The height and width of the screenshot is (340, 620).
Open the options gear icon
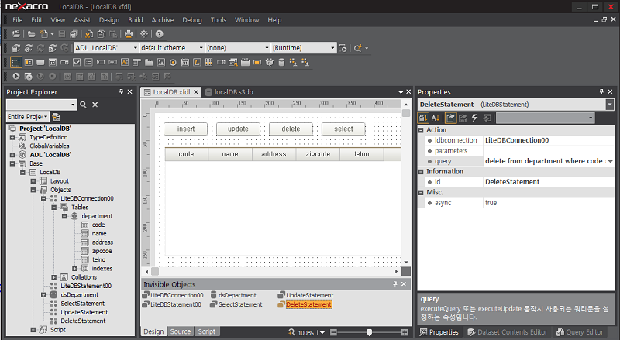click(144, 34)
